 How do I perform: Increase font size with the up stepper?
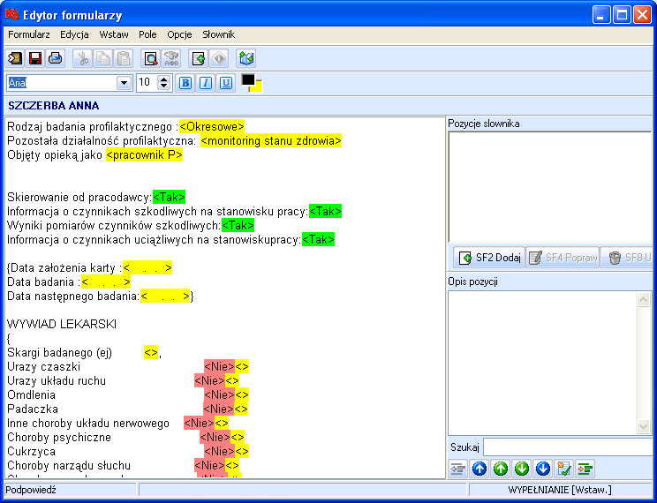164,79
